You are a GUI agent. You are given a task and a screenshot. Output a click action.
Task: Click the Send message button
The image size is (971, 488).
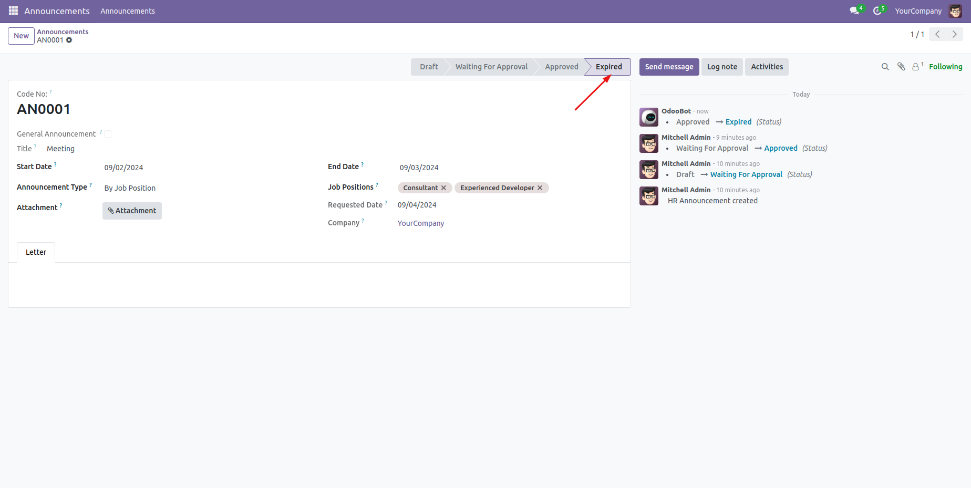669,67
